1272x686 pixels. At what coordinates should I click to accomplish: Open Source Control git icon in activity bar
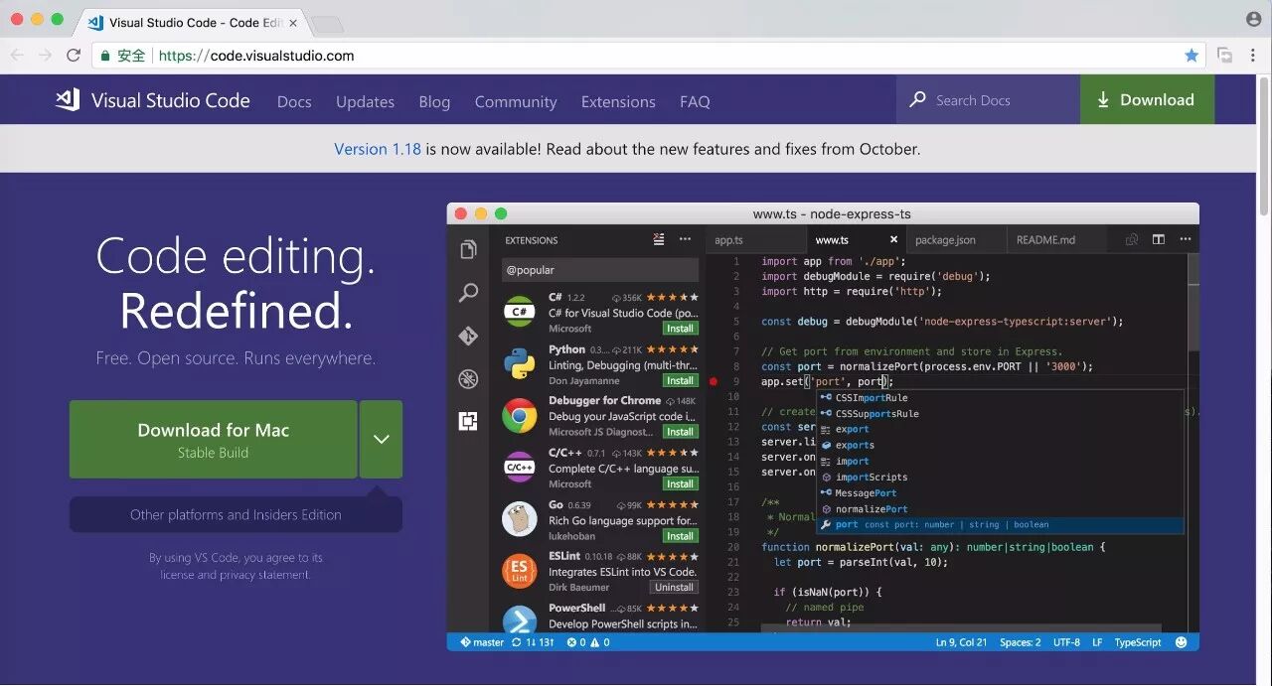(468, 336)
